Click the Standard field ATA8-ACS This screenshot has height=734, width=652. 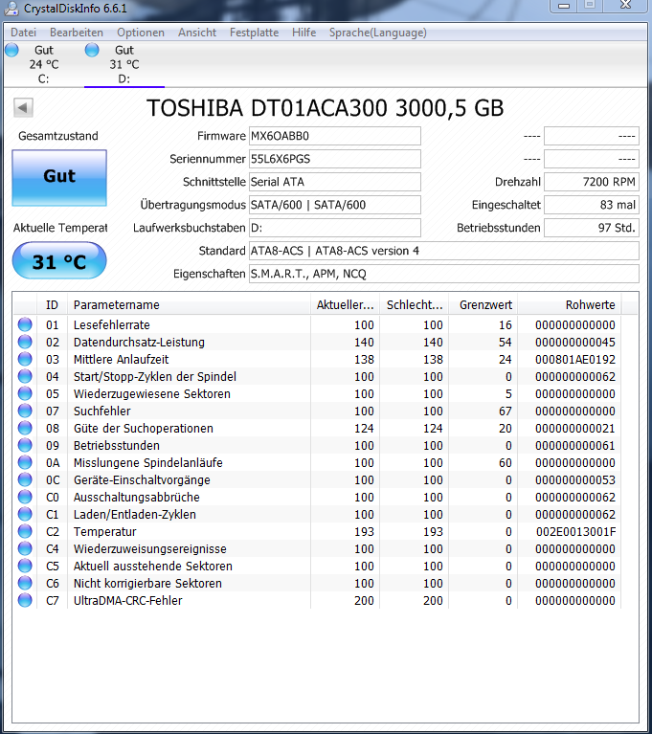point(444,251)
